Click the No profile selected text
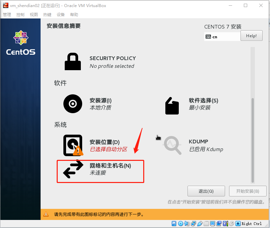This screenshot has width=270, height=228. click(112, 66)
